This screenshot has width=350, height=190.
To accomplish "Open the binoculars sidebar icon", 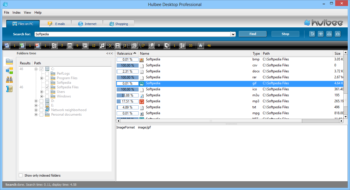I will (x=9, y=80).
